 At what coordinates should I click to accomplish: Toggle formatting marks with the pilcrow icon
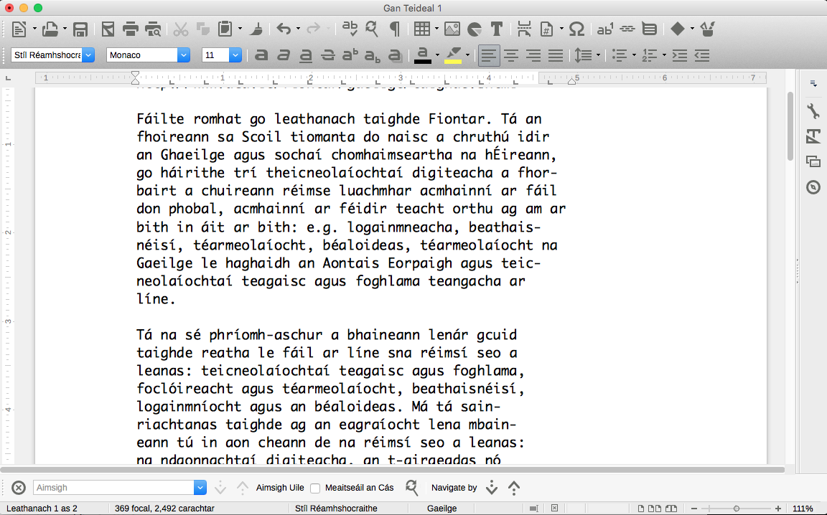pos(394,29)
